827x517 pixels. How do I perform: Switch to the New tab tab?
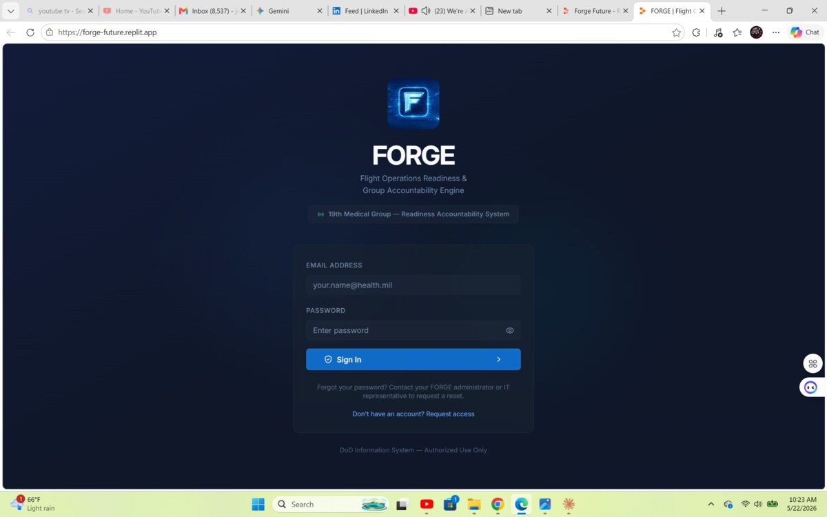point(517,11)
